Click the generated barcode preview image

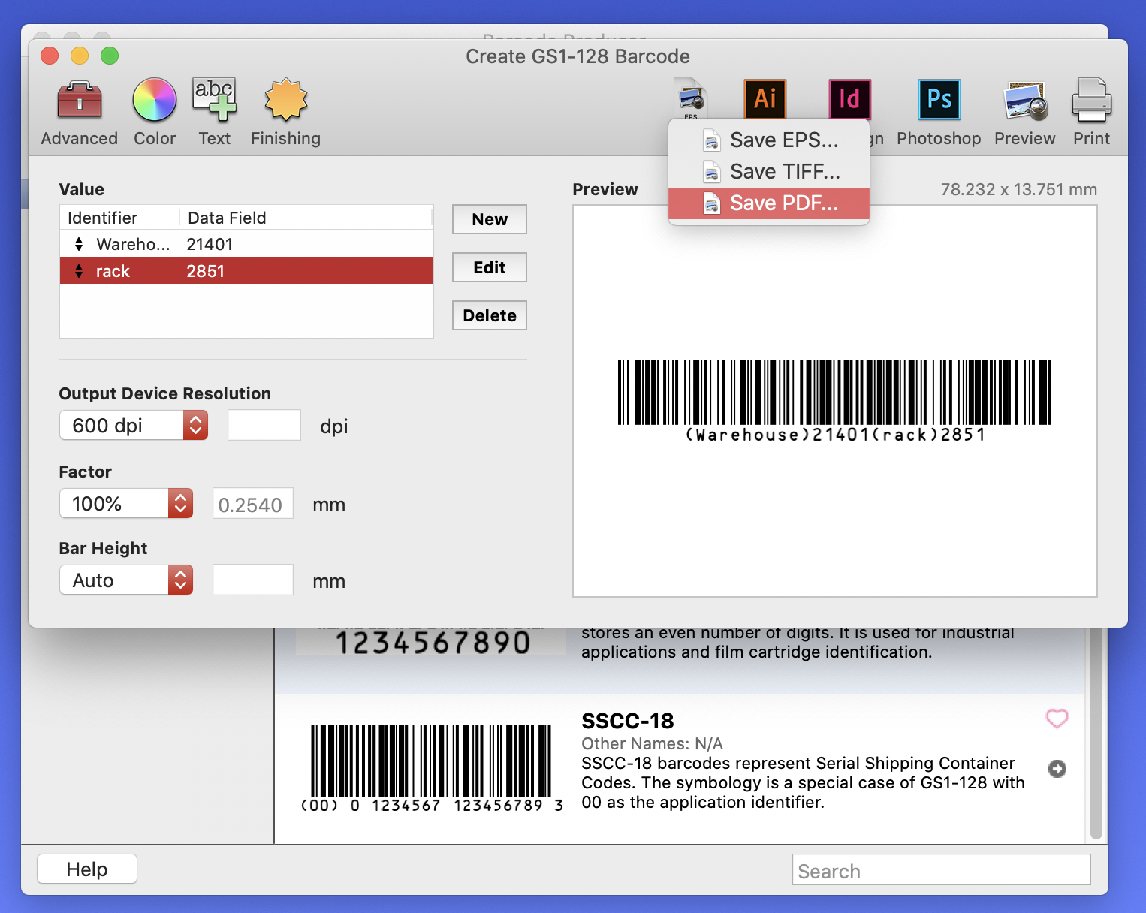(x=834, y=401)
